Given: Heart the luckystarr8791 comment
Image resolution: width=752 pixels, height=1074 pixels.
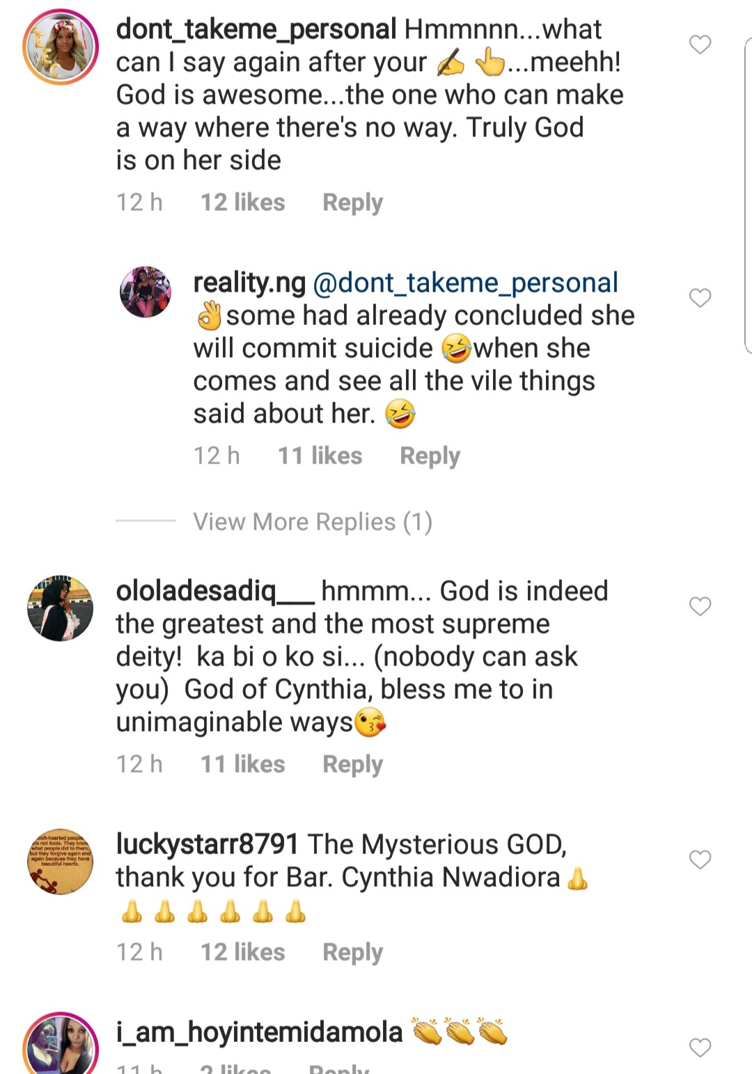Looking at the screenshot, I should [x=700, y=860].
